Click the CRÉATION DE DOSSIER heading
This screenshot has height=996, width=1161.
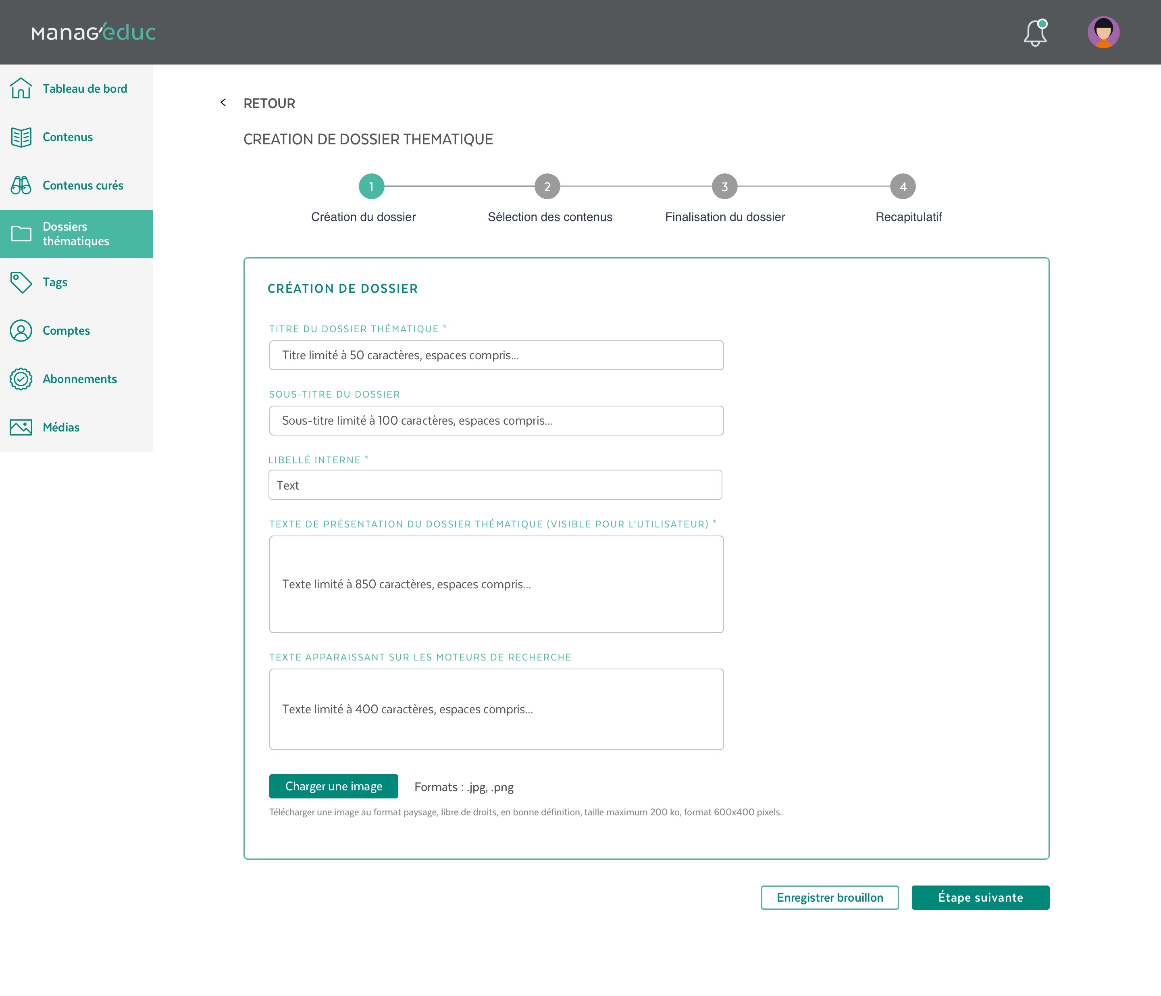[x=343, y=289]
